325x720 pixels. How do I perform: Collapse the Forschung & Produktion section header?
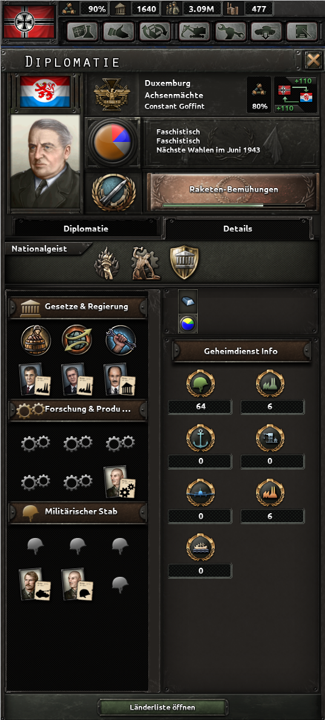point(78,409)
